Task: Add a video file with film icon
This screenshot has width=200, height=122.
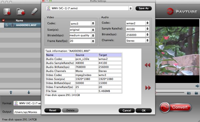Action: [x=7, y=12]
